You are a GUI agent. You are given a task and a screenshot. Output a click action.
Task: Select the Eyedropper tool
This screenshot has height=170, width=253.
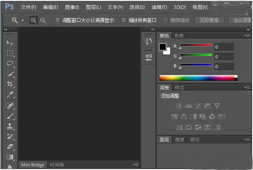pyautogui.click(x=10, y=95)
